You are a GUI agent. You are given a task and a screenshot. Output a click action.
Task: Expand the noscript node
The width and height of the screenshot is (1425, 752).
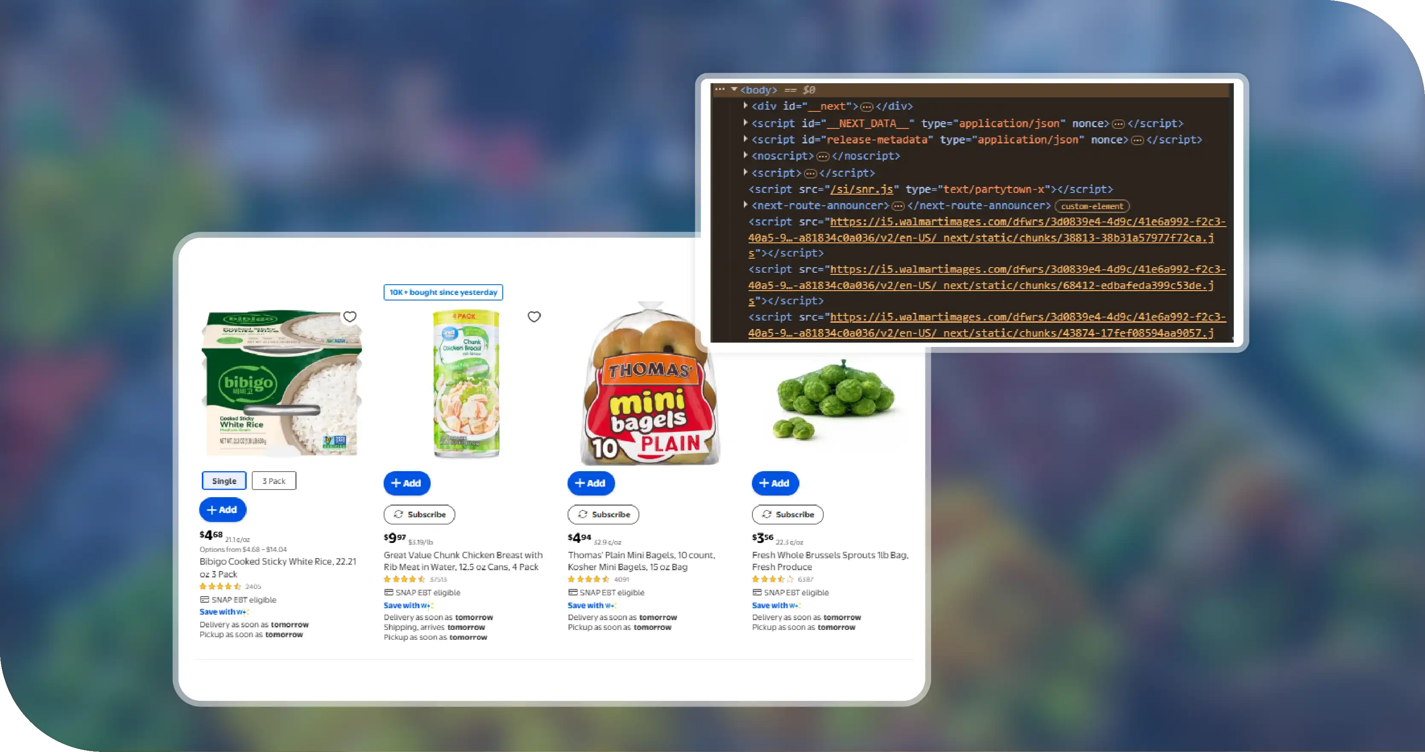pos(746,155)
